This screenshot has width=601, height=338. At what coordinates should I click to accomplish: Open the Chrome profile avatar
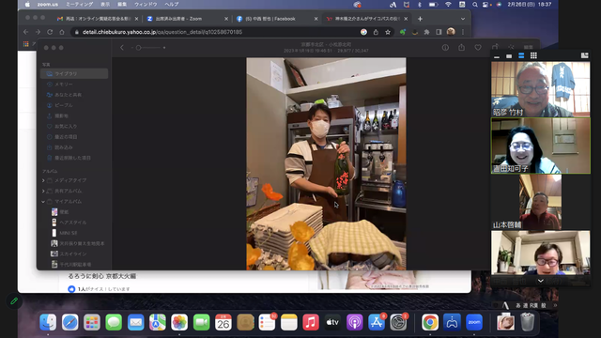[x=451, y=32]
